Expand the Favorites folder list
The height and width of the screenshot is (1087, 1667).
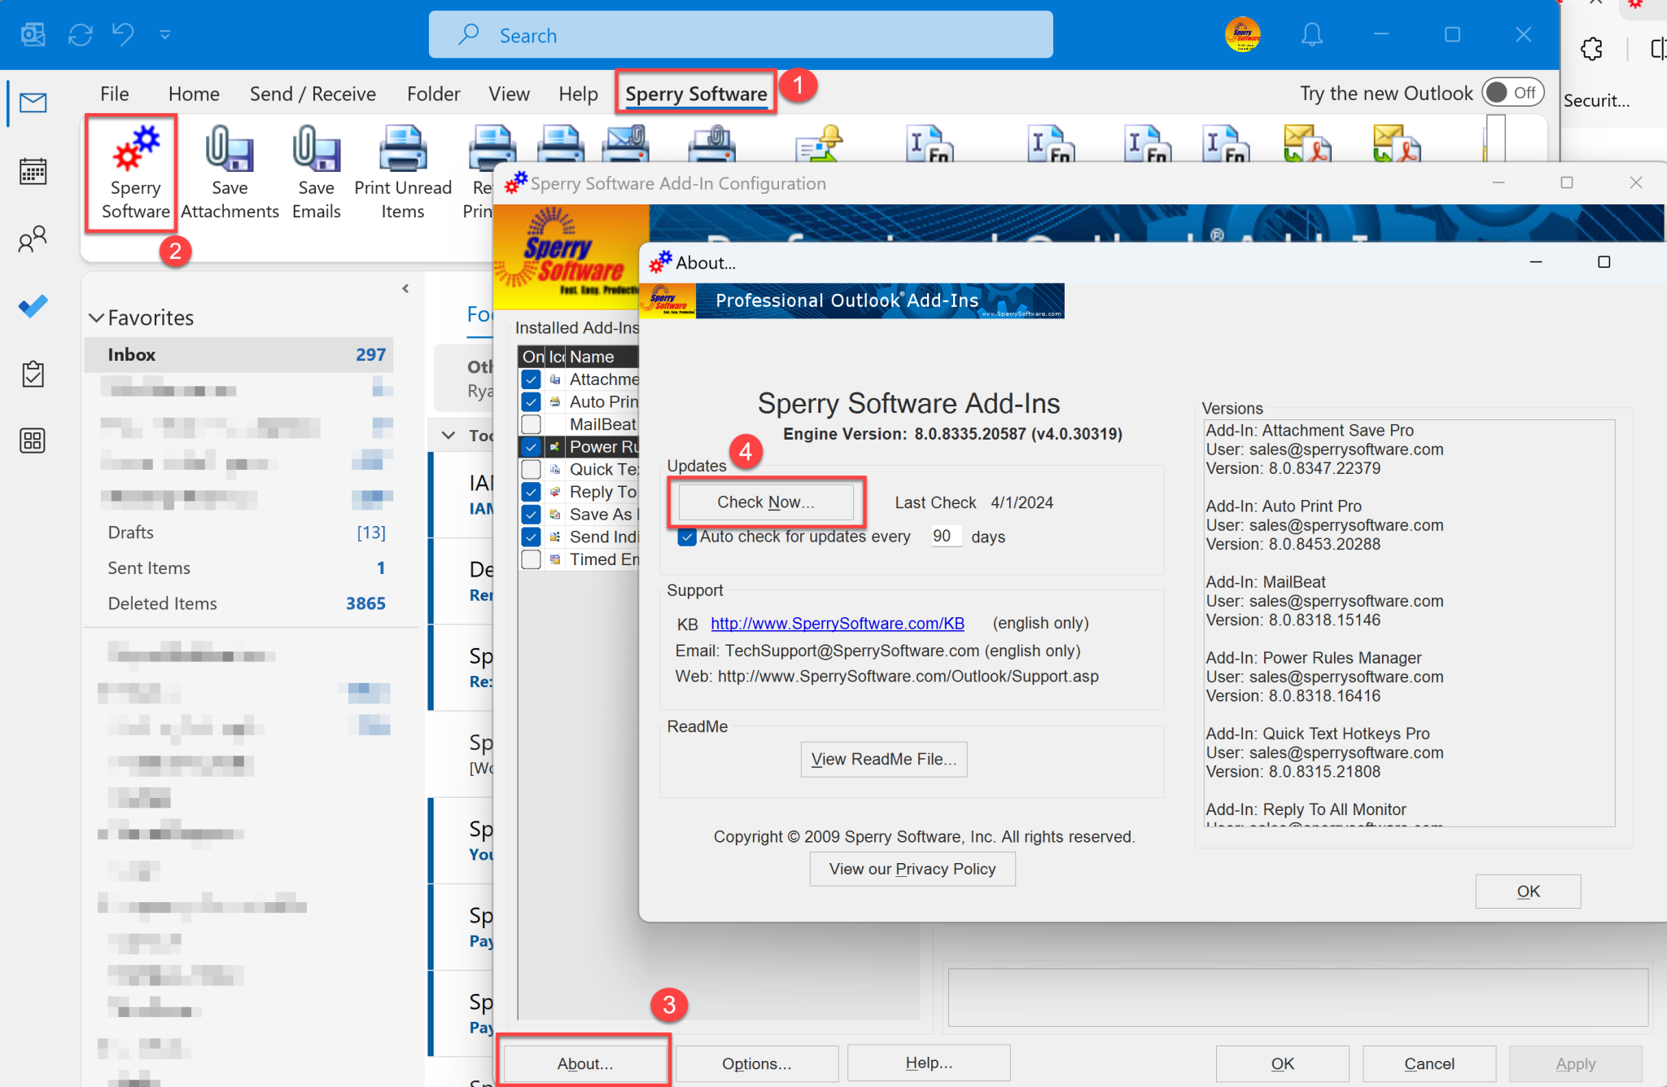pyautogui.click(x=98, y=316)
